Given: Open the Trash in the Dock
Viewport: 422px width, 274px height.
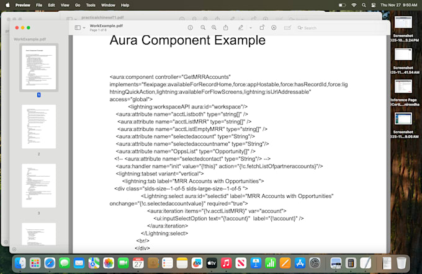Looking at the screenshot, I should [401, 263].
